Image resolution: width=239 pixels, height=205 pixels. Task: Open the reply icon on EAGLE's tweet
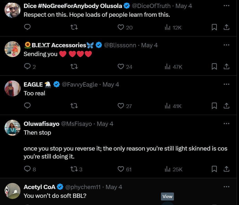[27, 106]
